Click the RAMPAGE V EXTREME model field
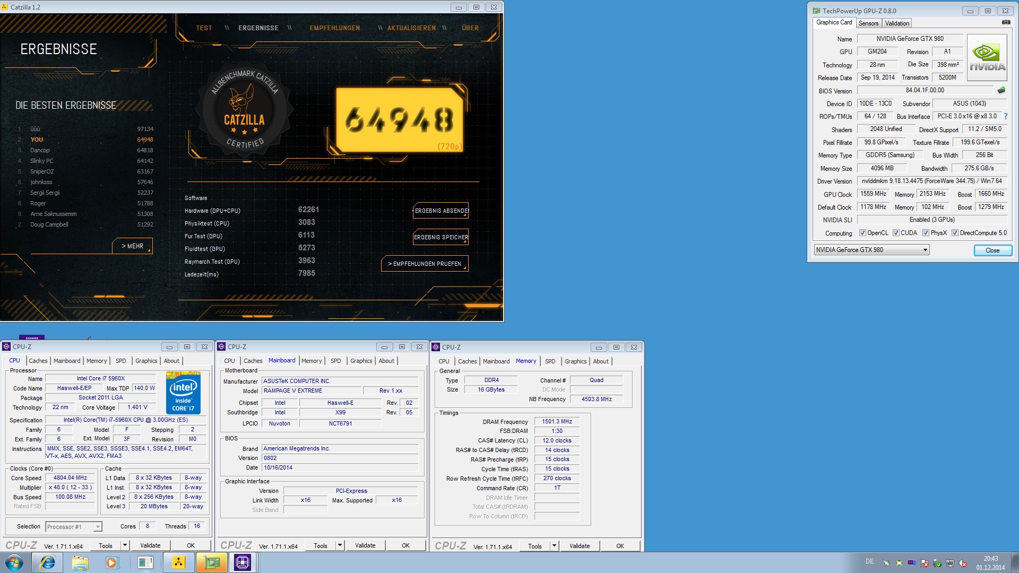This screenshot has width=1019, height=573. 312,390
